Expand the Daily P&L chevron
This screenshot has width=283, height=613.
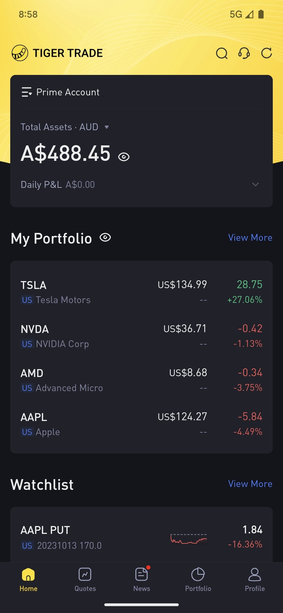coord(255,184)
